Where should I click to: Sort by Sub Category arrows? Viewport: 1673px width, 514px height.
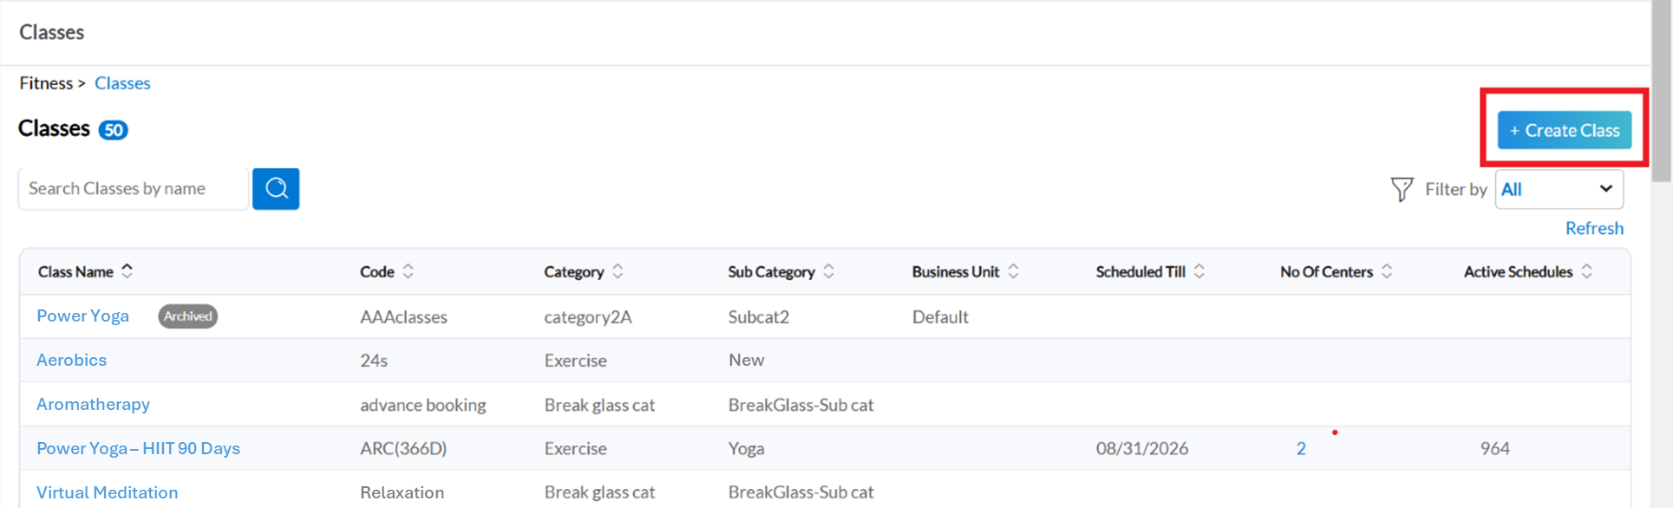(x=828, y=271)
